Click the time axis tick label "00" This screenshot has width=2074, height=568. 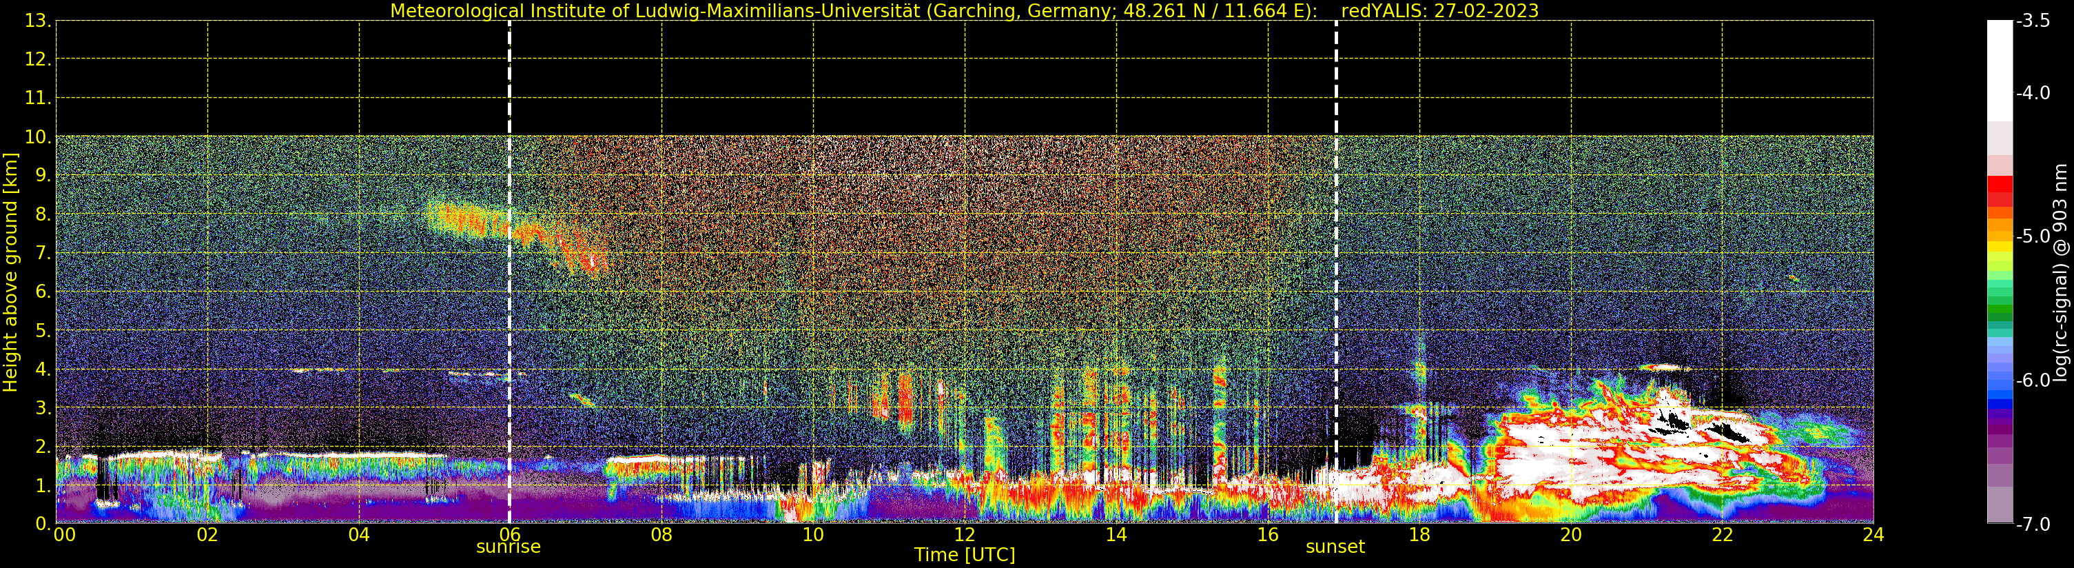[x=64, y=534]
